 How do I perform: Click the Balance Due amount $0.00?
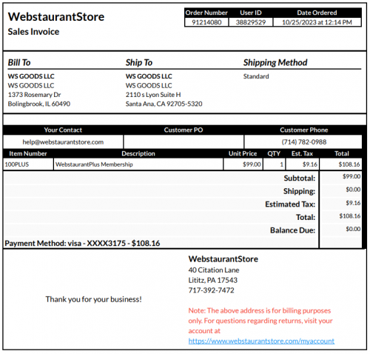click(353, 229)
